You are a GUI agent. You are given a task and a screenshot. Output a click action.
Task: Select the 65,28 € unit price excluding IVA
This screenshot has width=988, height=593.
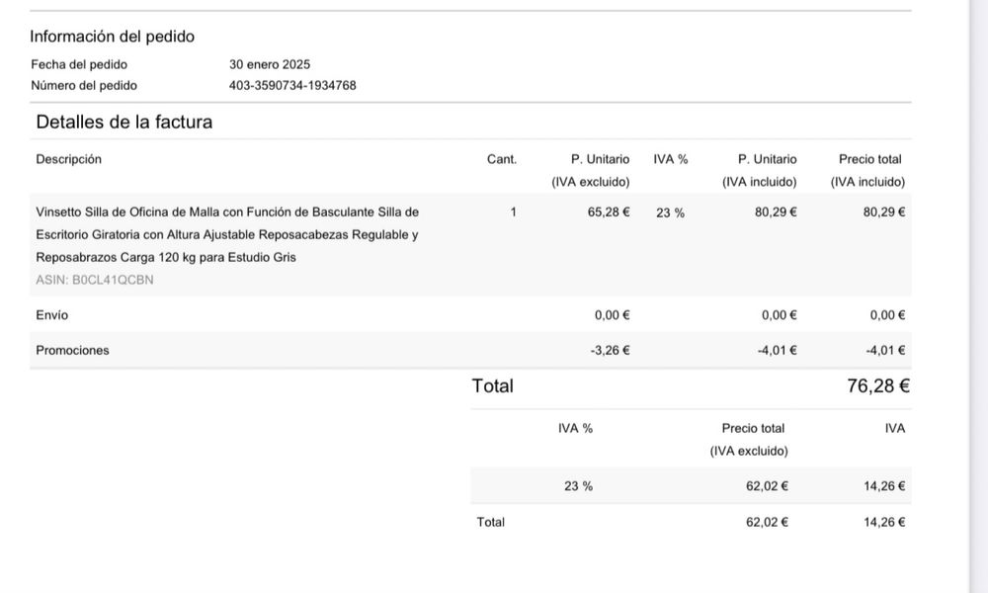tap(609, 212)
